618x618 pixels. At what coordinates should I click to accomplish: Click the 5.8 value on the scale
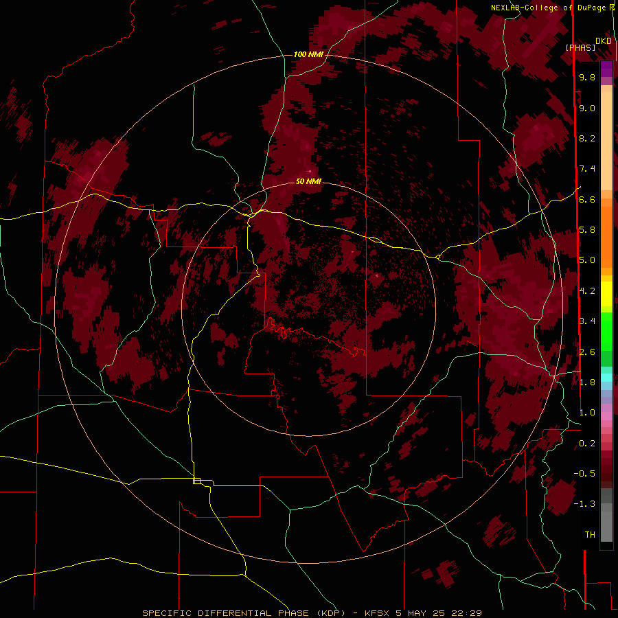coord(587,230)
